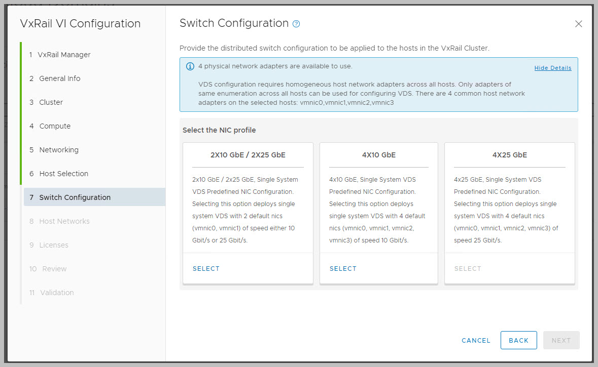Click the help icon beside Switch Configuration
This screenshot has width=598, height=367.
[x=297, y=24]
